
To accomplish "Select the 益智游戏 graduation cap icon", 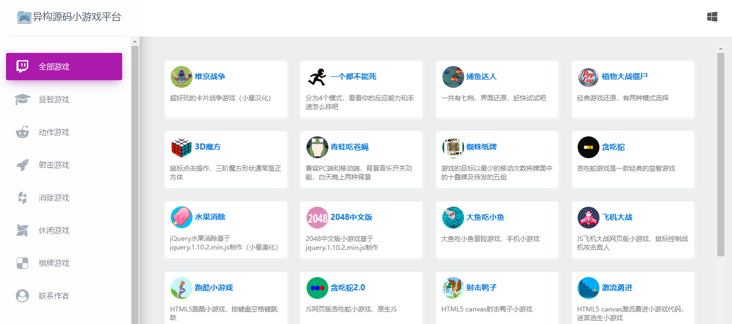I will click(x=22, y=99).
